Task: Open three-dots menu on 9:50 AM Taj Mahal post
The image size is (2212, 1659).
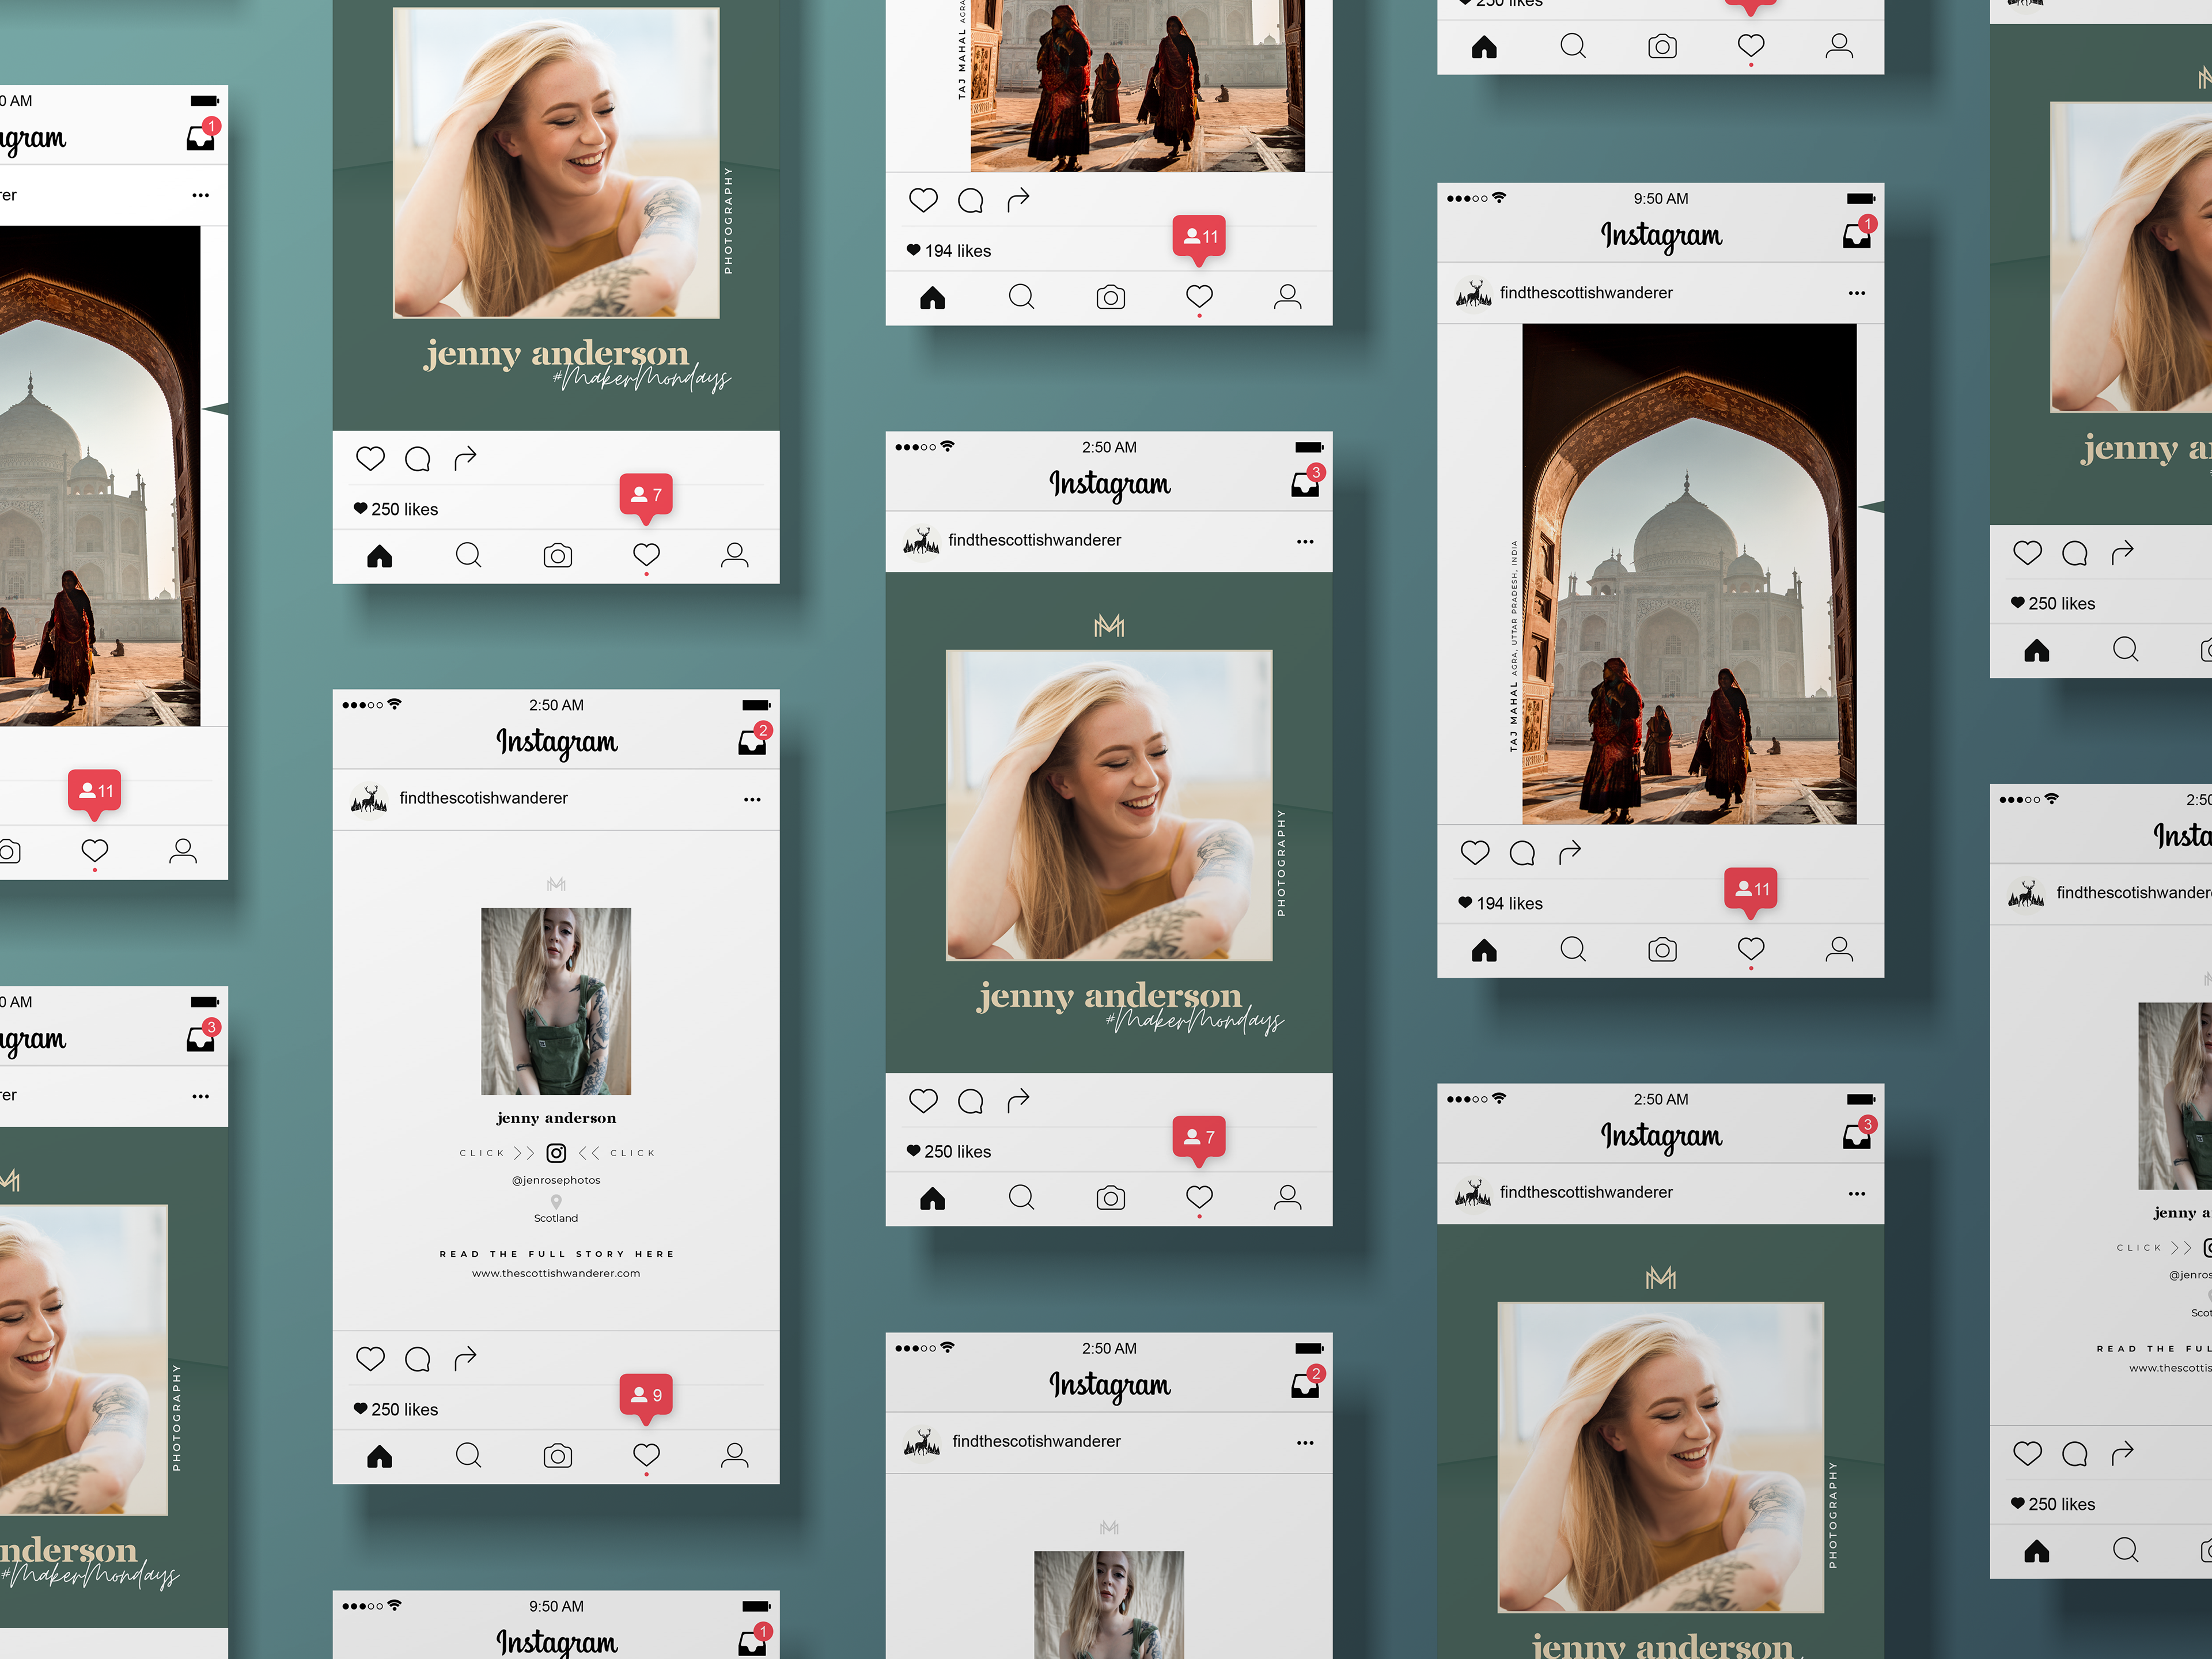Action: click(x=1857, y=293)
